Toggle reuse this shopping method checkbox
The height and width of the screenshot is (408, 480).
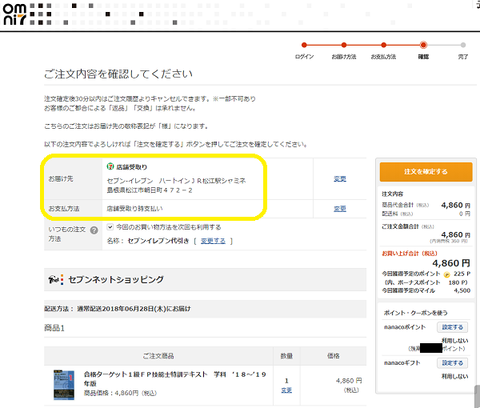[110, 227]
